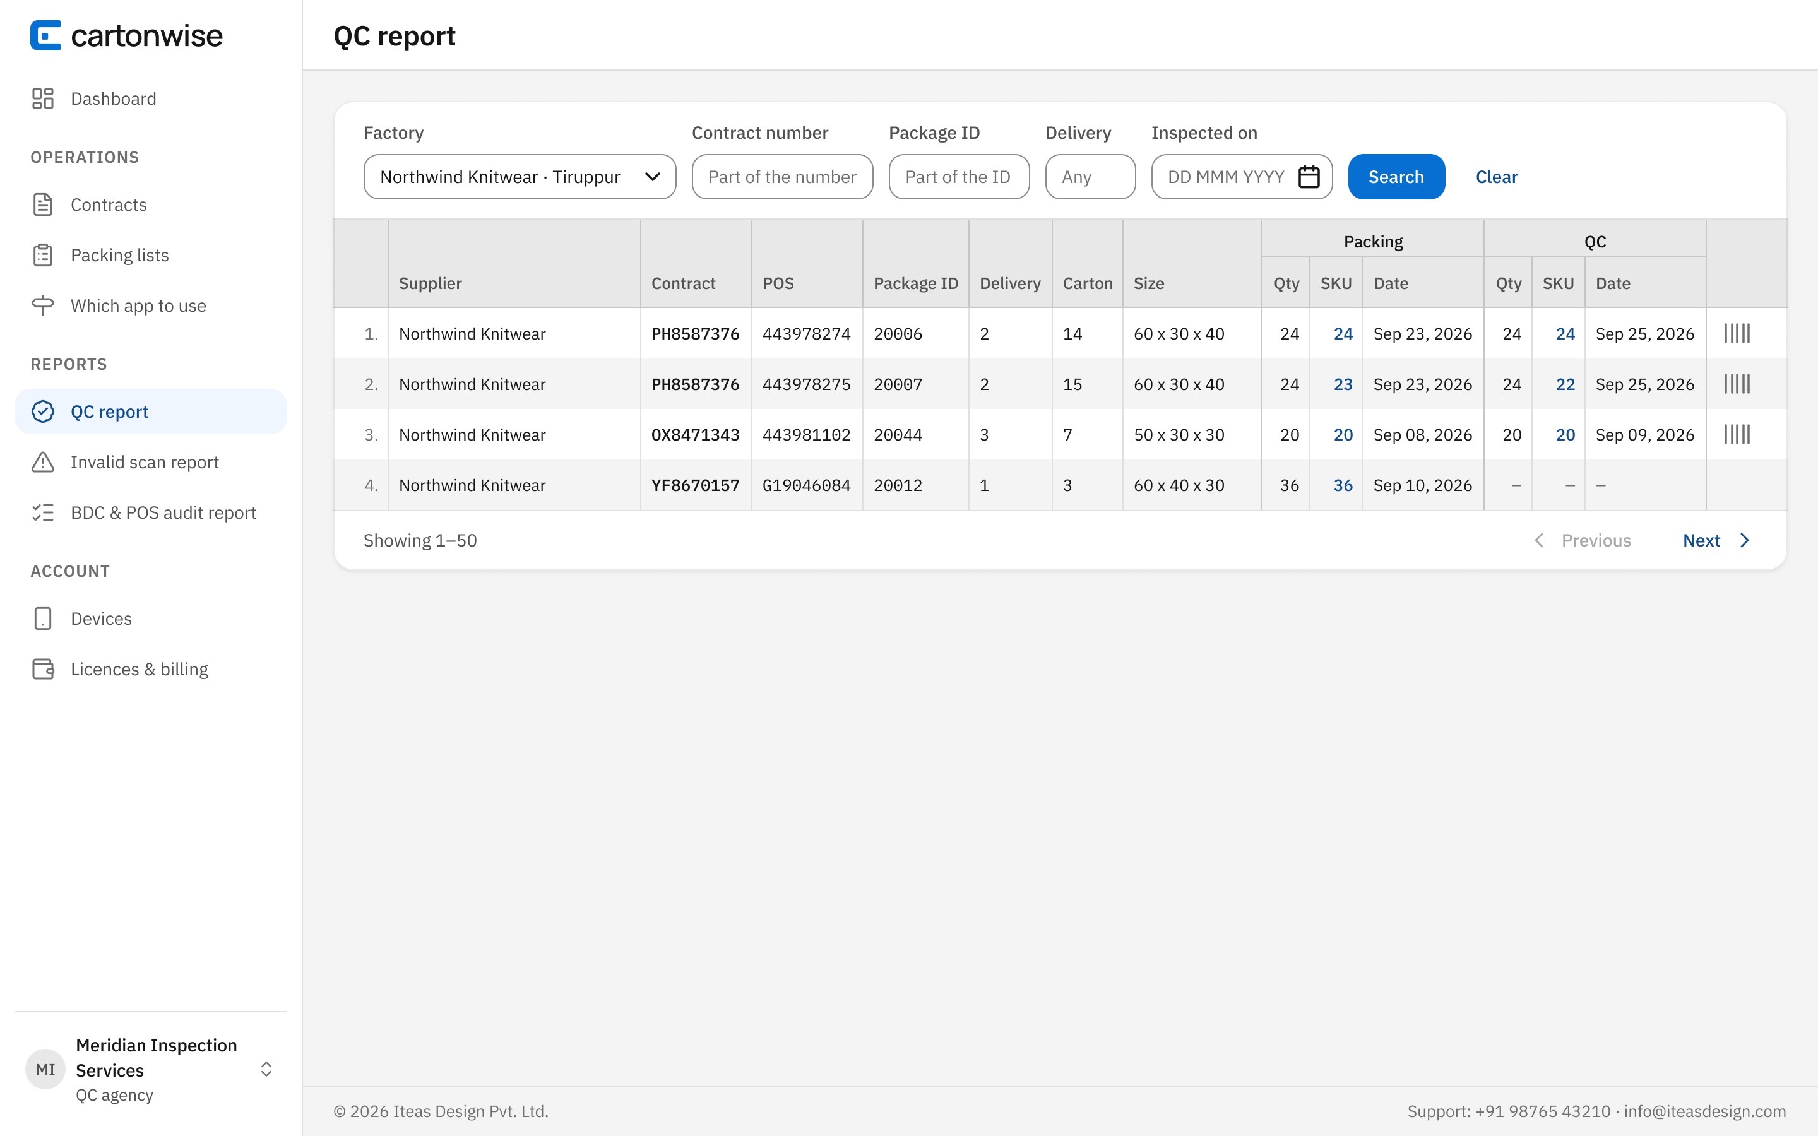Click the Supplier column header
Screen dimensions: 1818x1136
click(430, 283)
